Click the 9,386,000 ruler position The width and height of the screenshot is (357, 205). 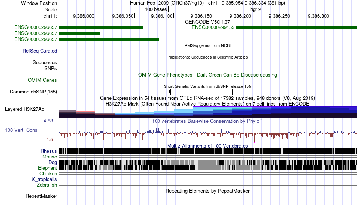click(x=83, y=16)
